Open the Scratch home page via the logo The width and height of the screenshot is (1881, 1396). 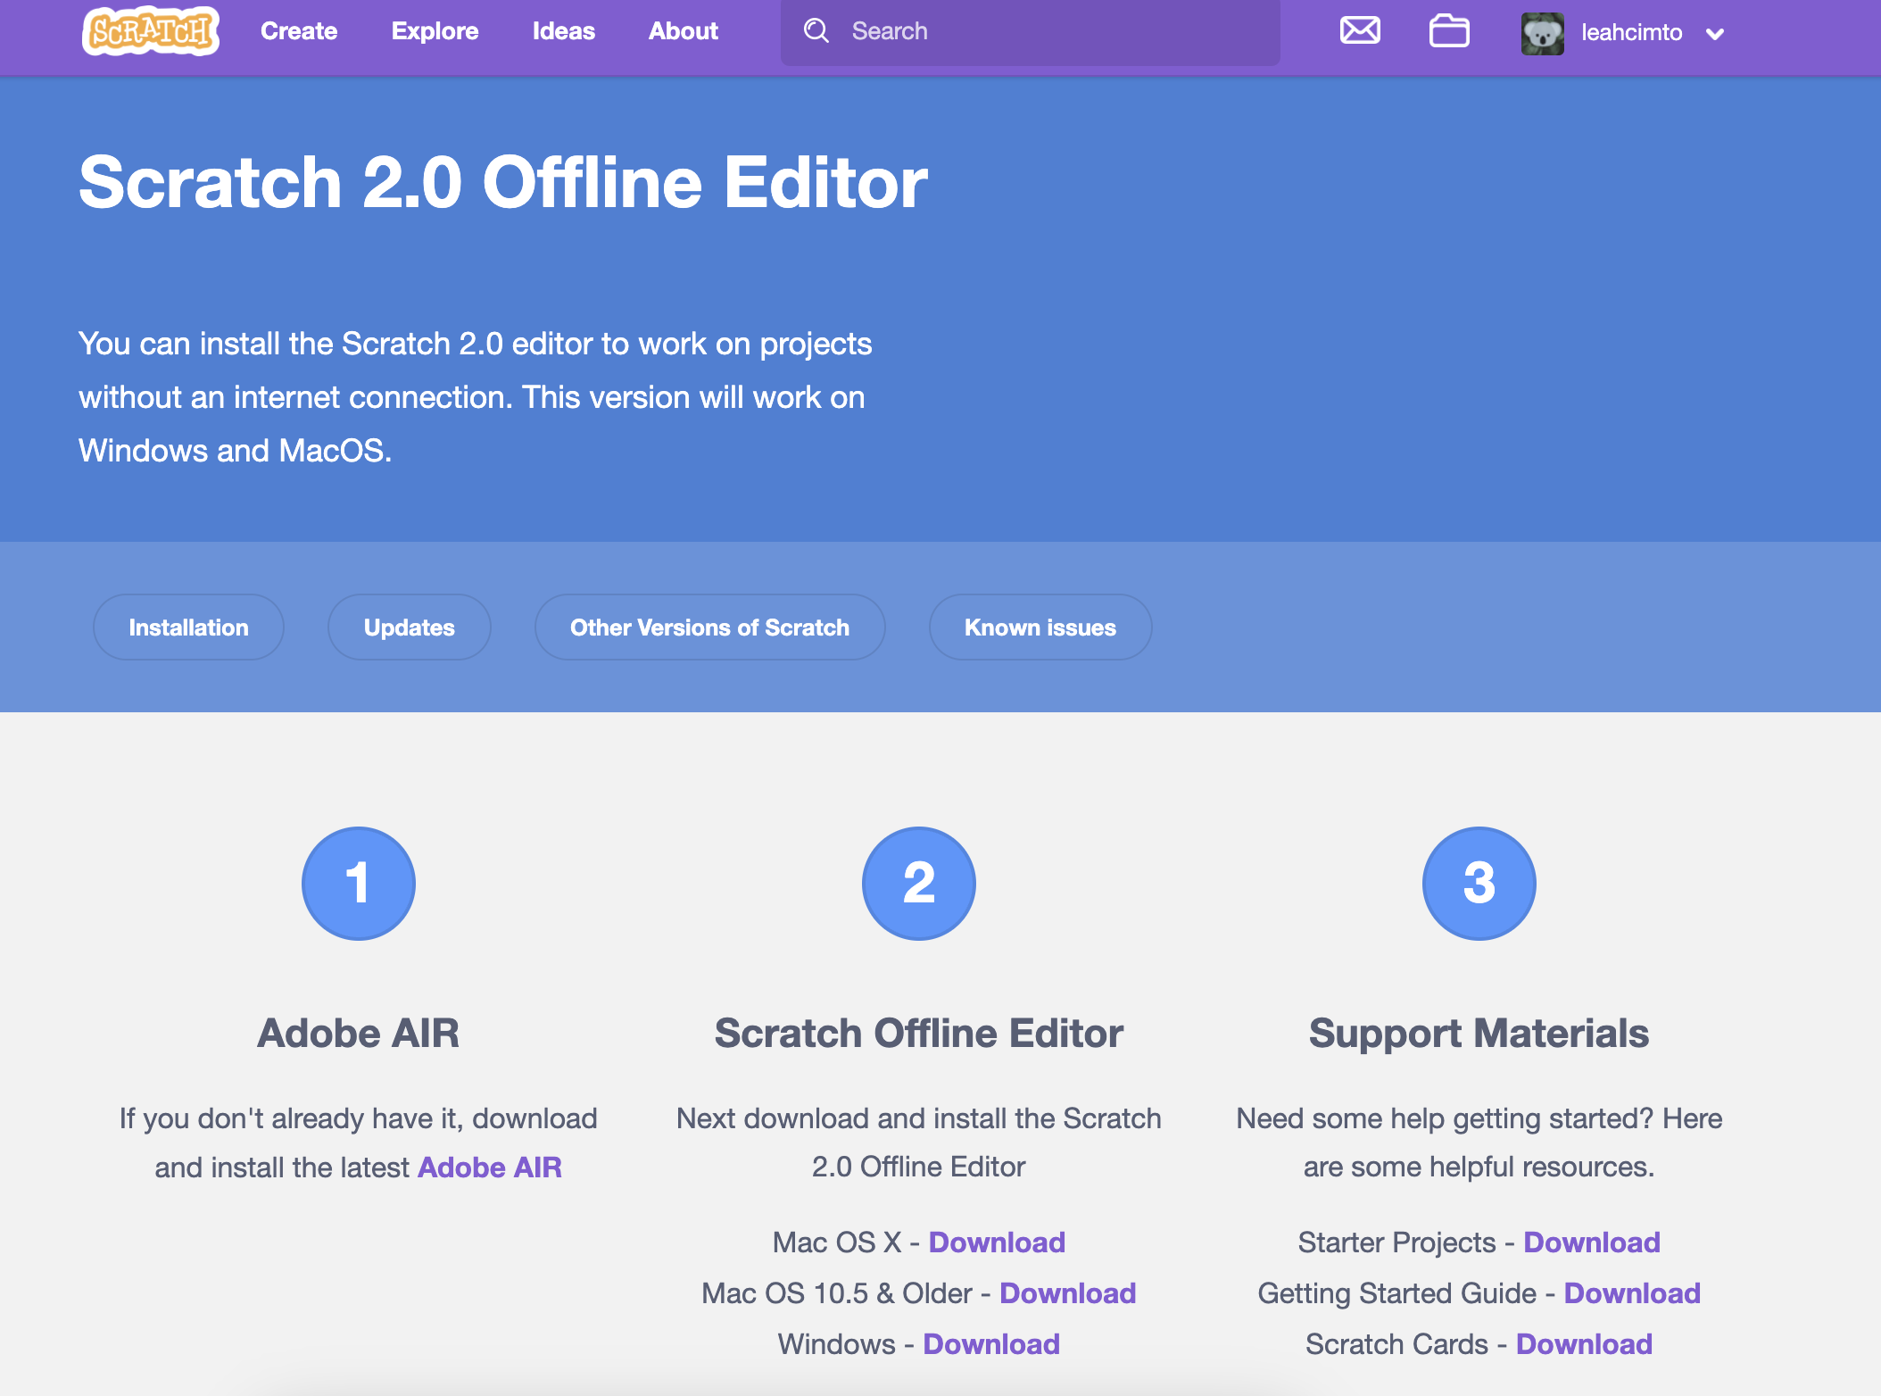click(x=150, y=32)
